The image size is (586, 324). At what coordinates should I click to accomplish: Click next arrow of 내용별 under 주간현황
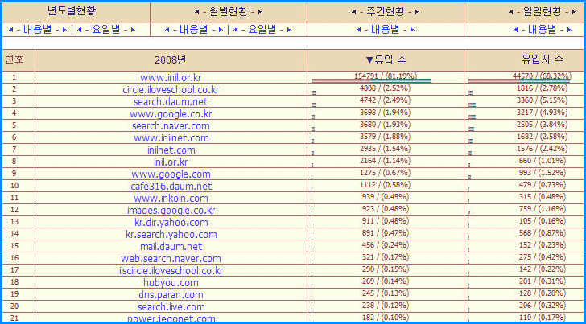412,30
